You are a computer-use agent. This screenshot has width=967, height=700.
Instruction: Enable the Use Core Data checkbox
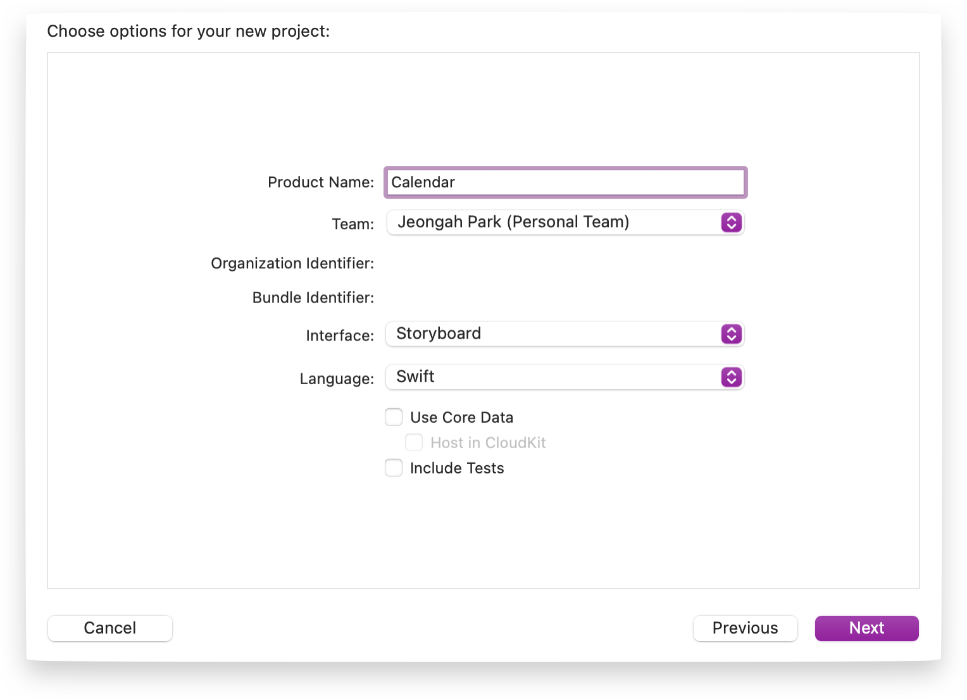click(394, 417)
